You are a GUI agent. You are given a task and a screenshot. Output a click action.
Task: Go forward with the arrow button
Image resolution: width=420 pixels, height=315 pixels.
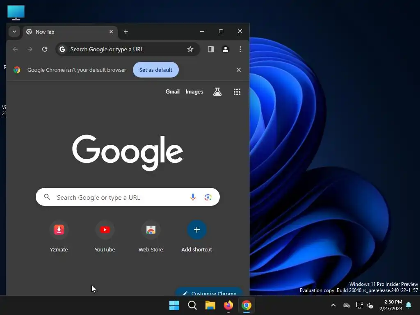tap(30, 49)
